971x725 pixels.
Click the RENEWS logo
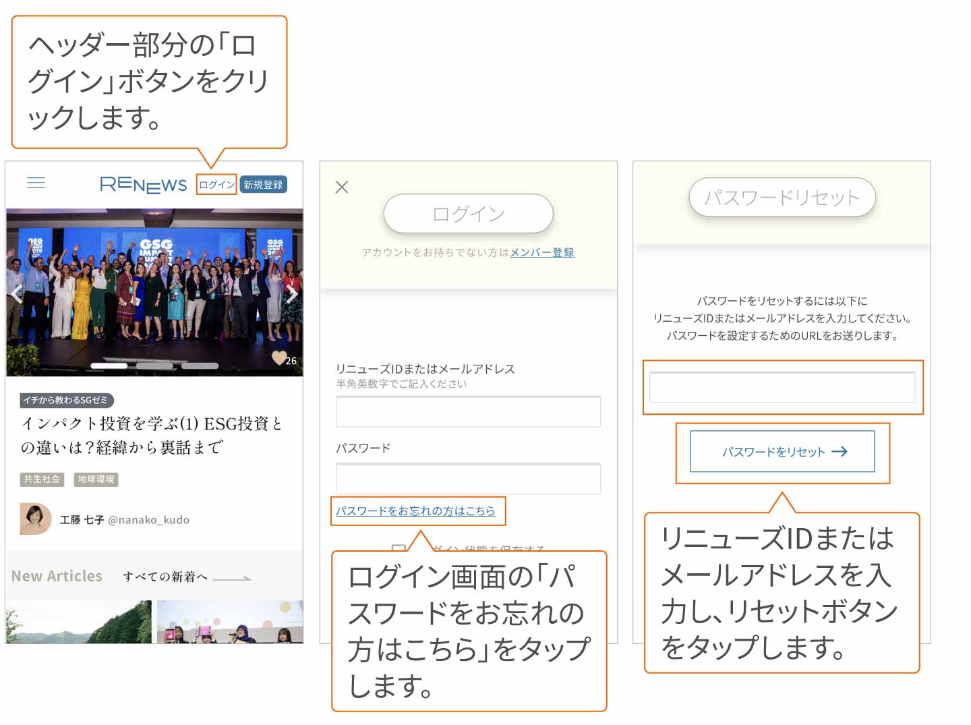point(143,184)
